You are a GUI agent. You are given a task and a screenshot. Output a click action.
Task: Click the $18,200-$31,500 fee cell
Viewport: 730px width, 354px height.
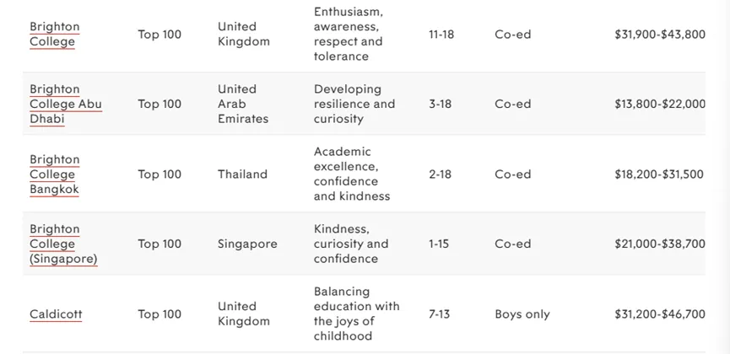click(x=659, y=174)
